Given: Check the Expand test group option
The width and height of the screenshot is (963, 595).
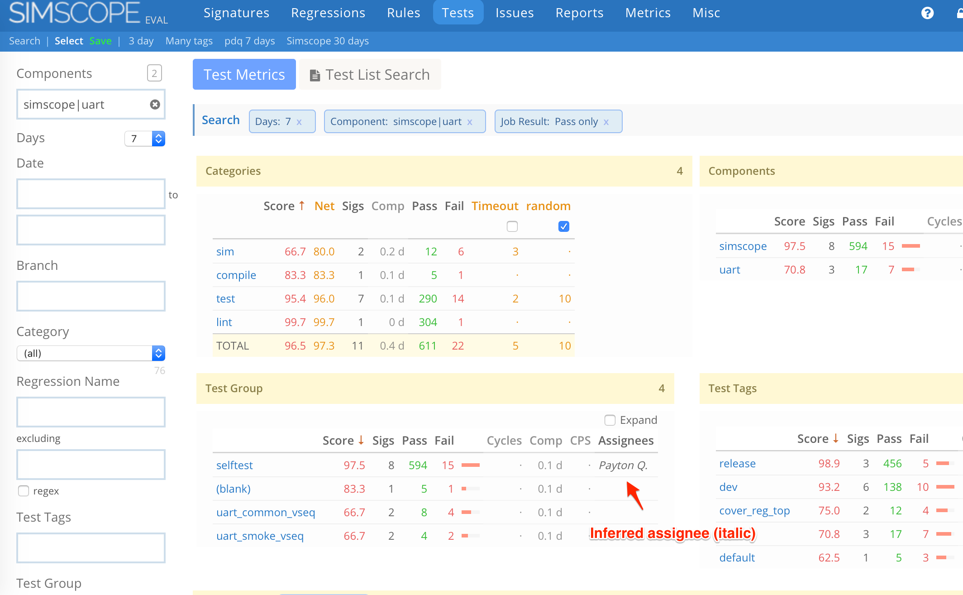Looking at the screenshot, I should pos(610,420).
